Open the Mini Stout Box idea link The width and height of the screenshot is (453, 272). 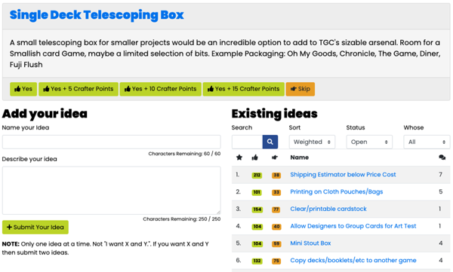coord(310,243)
